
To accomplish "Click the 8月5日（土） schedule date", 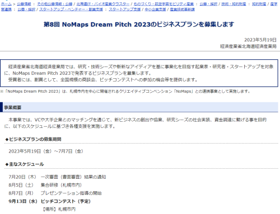I will 21,185.
